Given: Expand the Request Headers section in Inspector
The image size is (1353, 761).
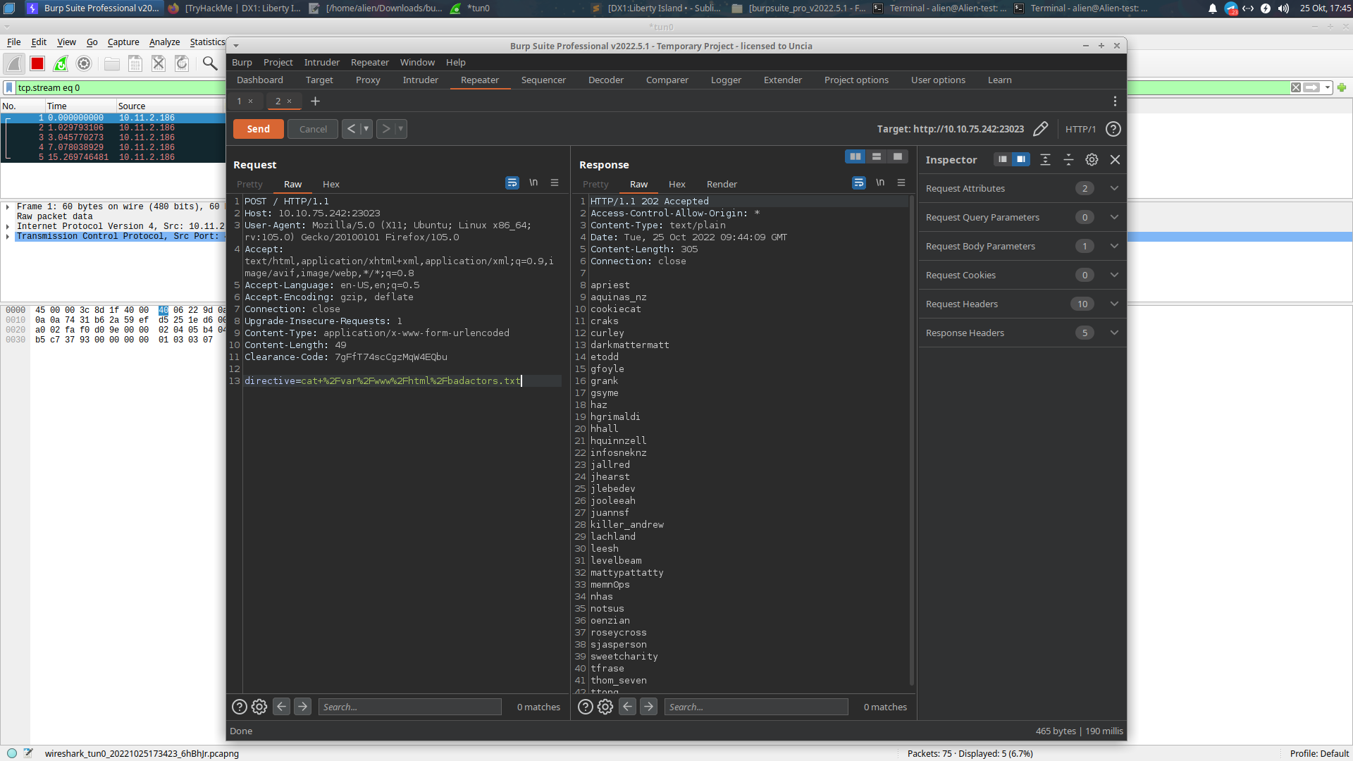Looking at the screenshot, I should click(1115, 304).
